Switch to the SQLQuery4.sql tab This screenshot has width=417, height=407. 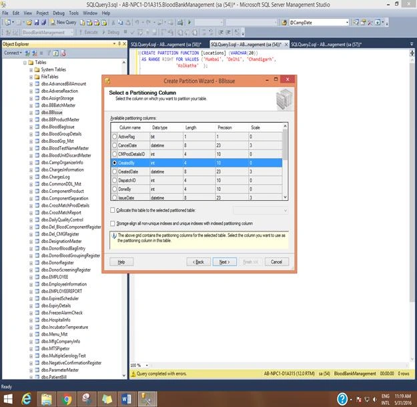pyautogui.click(x=166, y=45)
